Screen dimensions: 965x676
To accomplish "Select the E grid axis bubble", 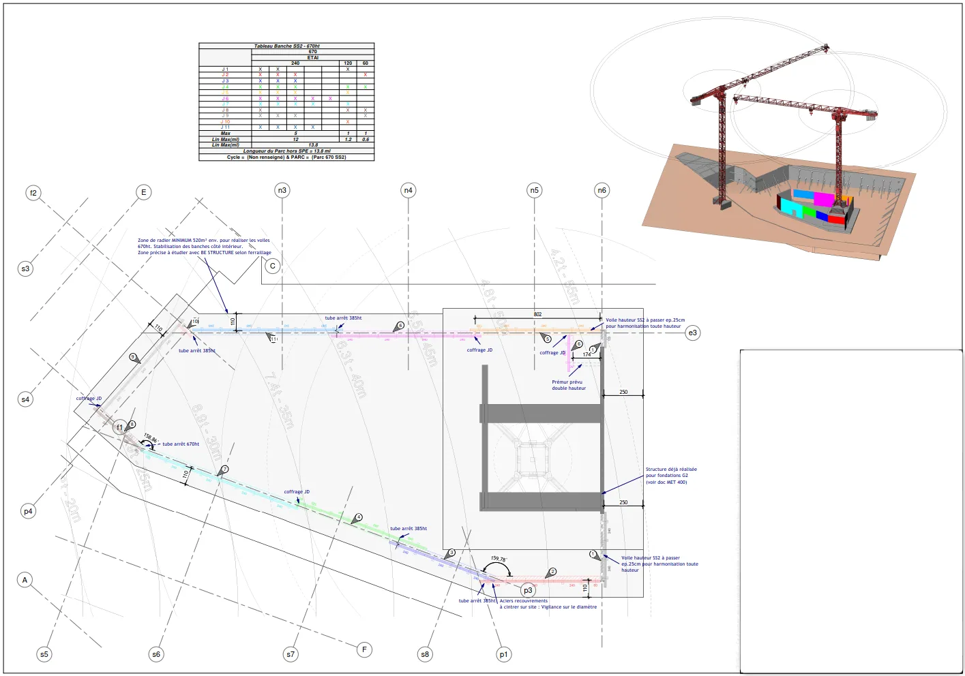I will tap(143, 192).
